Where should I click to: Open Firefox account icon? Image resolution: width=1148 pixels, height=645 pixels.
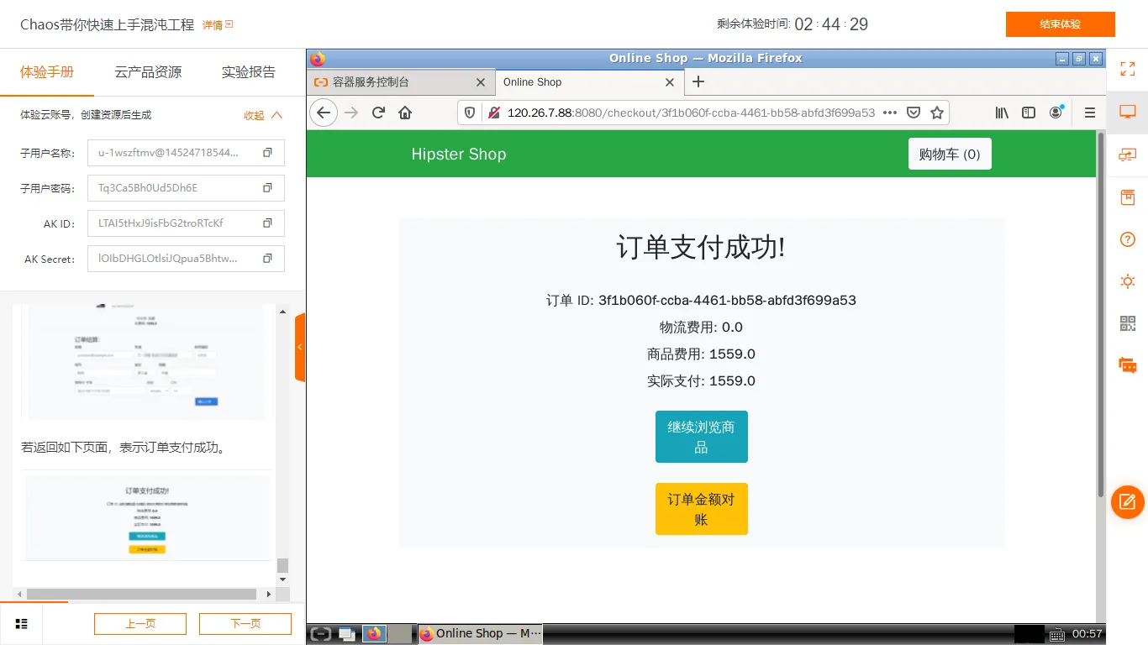tap(1056, 113)
